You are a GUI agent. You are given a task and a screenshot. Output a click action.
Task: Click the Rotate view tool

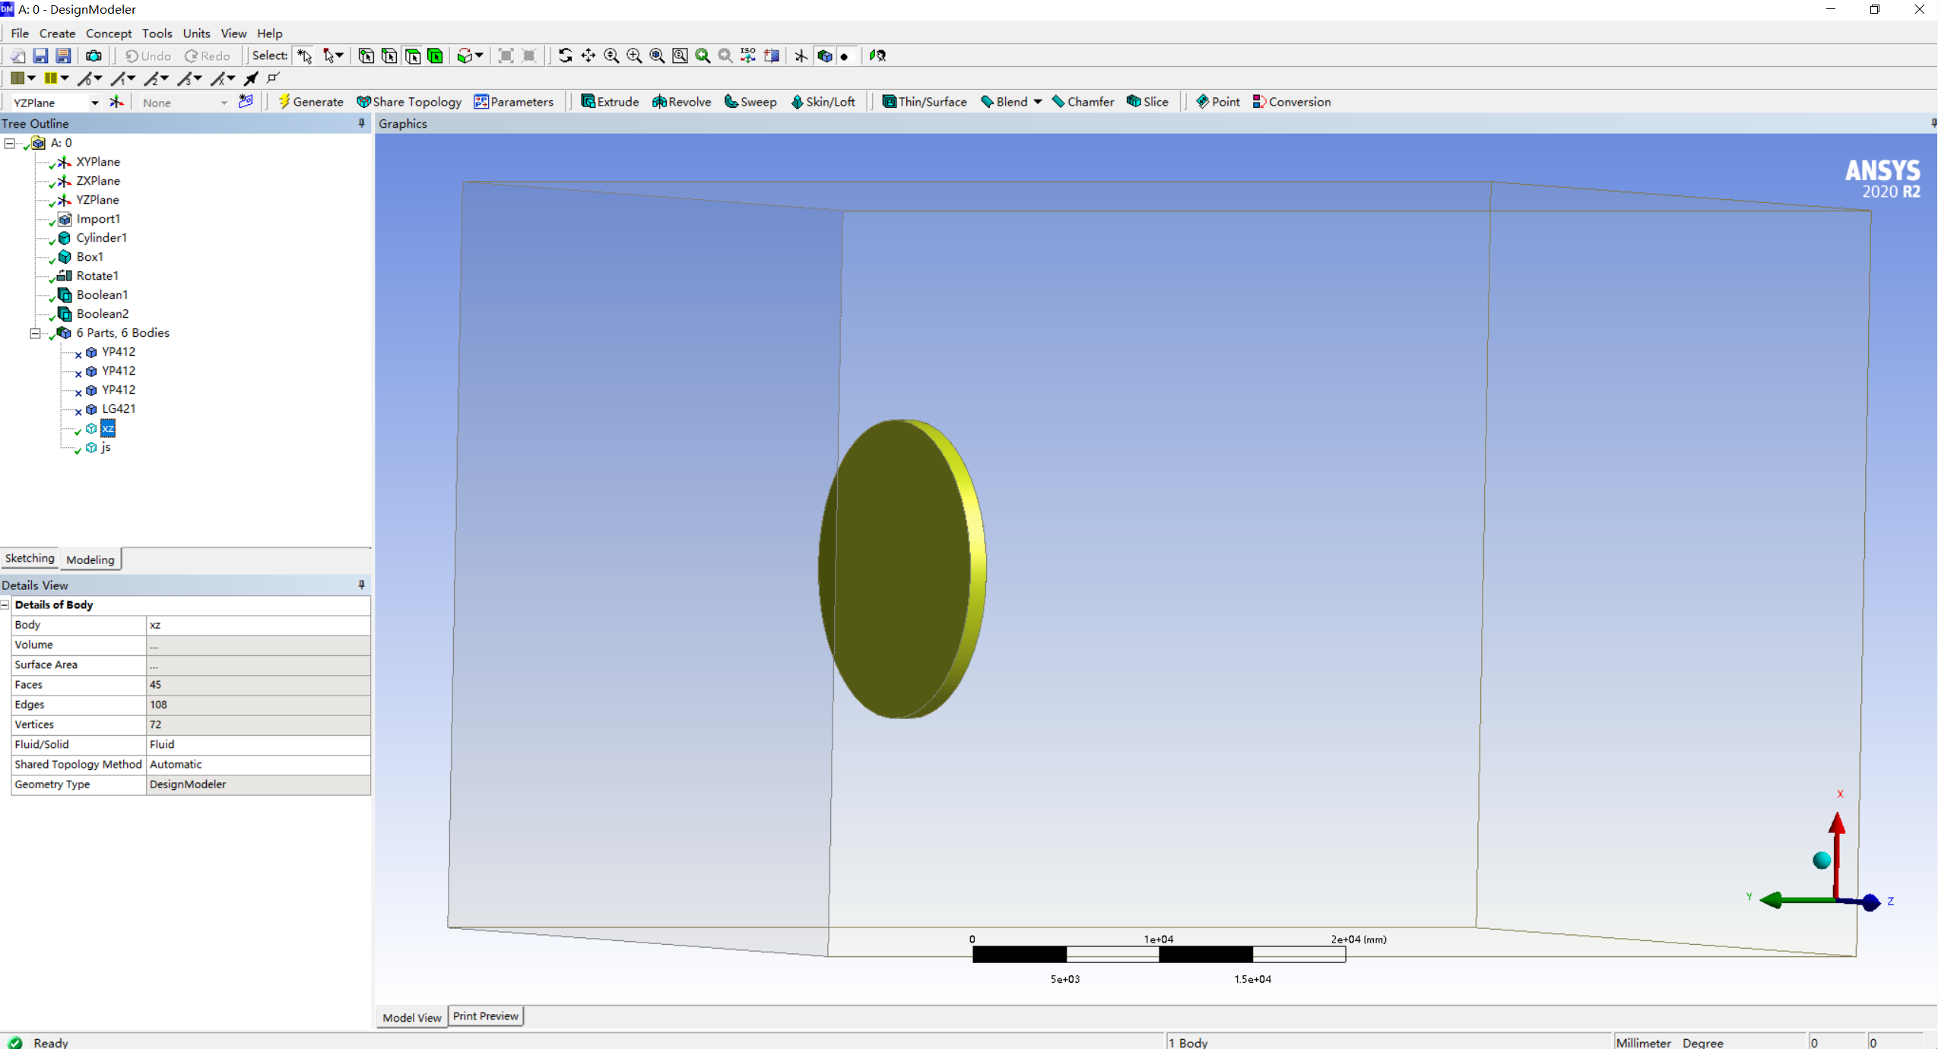(565, 55)
